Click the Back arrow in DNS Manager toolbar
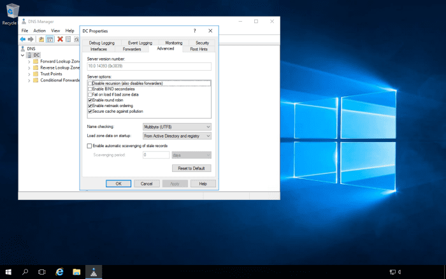This screenshot has height=279, width=446. point(23,39)
